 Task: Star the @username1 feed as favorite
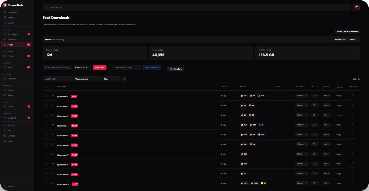coord(53,95)
